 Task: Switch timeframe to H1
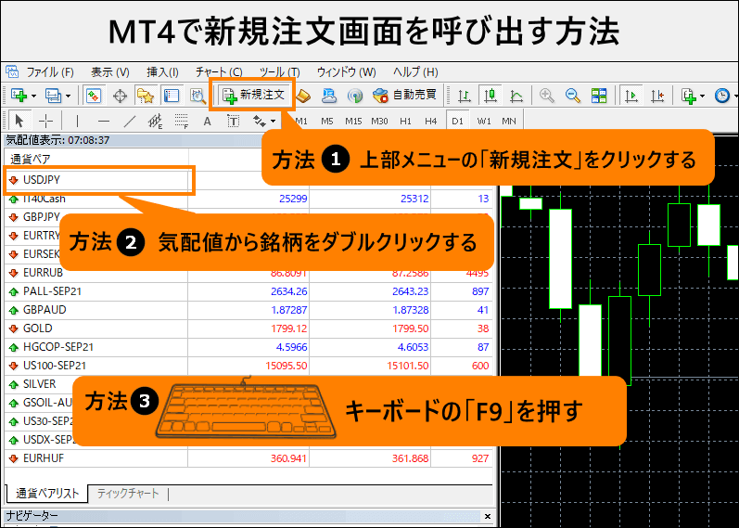tap(405, 122)
